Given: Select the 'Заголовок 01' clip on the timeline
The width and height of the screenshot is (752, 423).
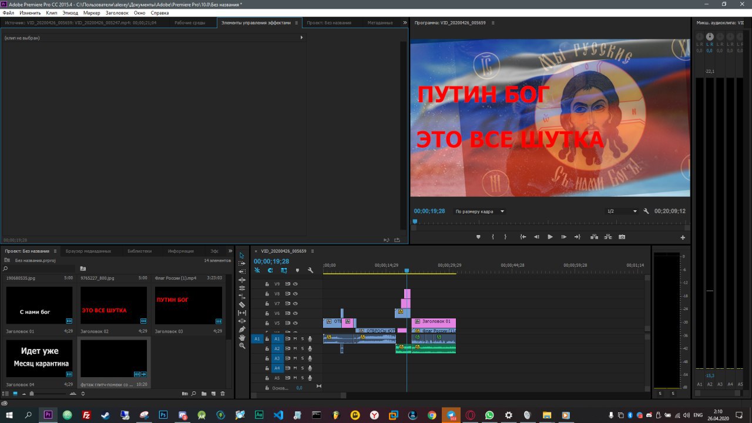Looking at the screenshot, I should click(434, 322).
